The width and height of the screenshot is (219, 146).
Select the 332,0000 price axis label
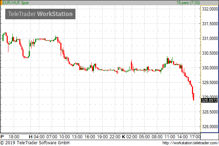pyautogui.click(x=210, y=9)
